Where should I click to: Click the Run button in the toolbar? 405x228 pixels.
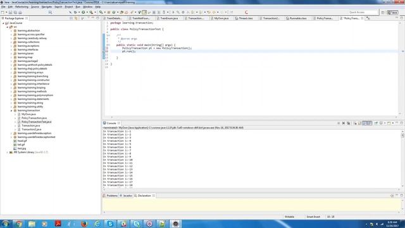(84, 12)
